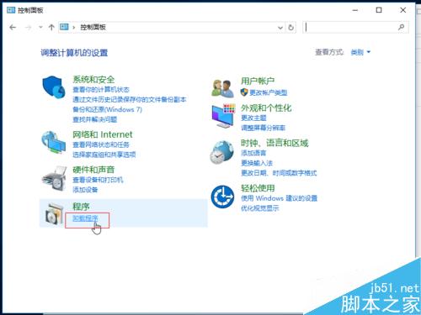
Task: Click 添加语言 link
Action: 253,153
